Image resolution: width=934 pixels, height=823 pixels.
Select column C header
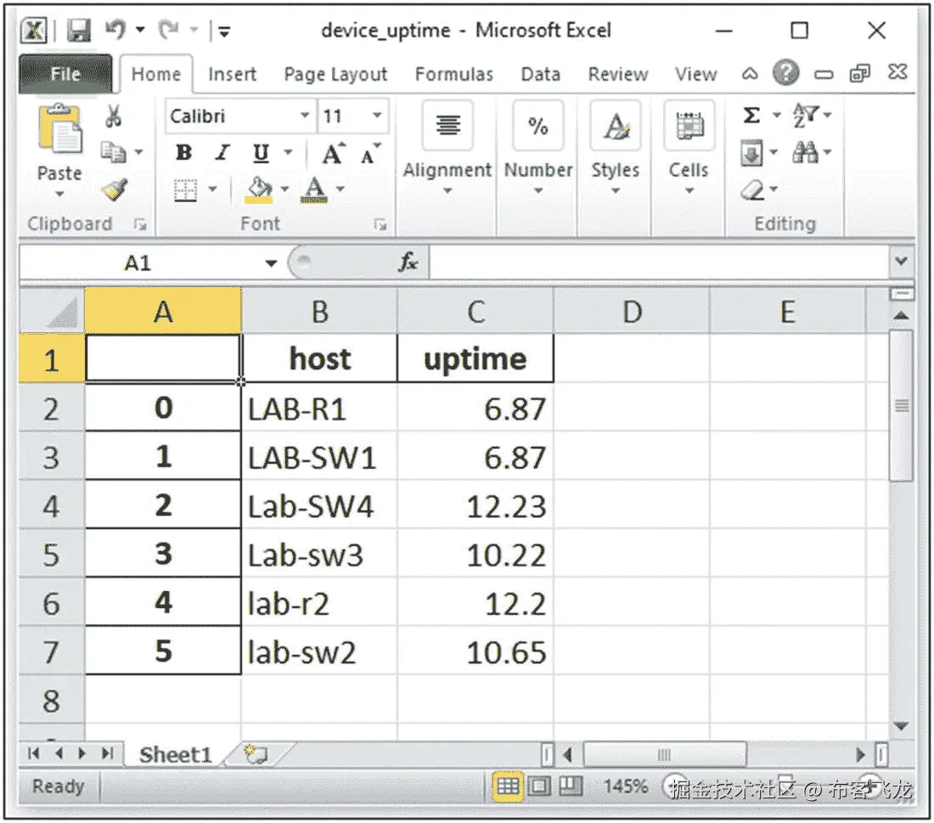[475, 311]
